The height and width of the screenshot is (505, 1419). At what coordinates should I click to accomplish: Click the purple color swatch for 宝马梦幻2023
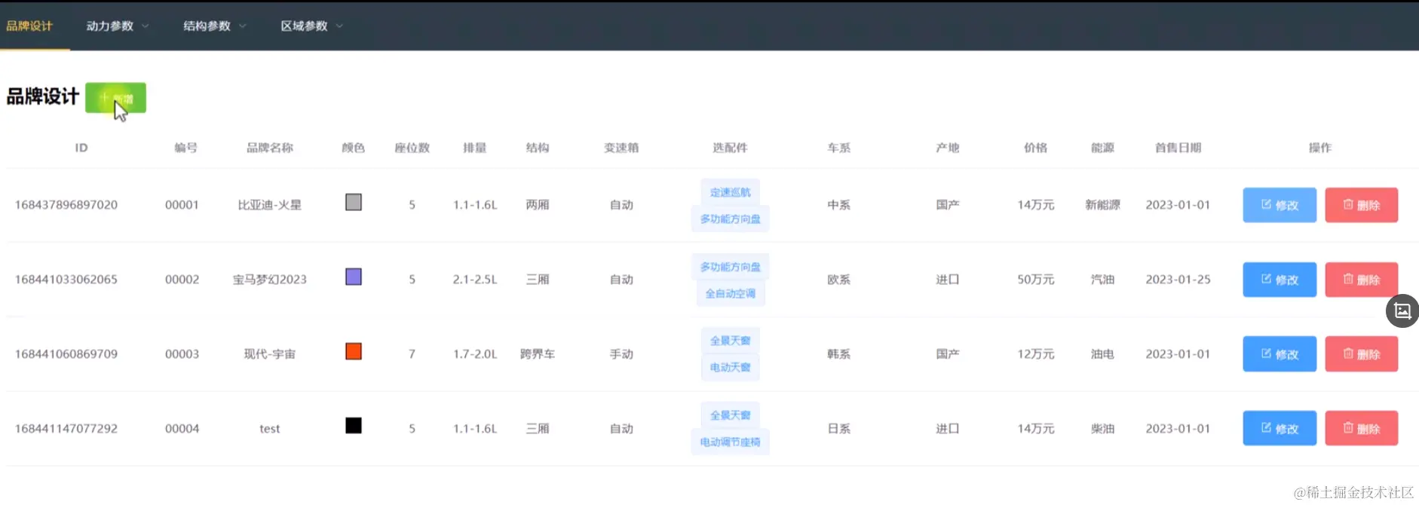[x=354, y=277]
